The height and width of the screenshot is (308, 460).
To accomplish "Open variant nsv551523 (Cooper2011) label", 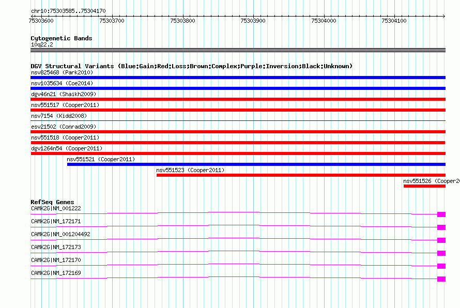I will (190, 170).
